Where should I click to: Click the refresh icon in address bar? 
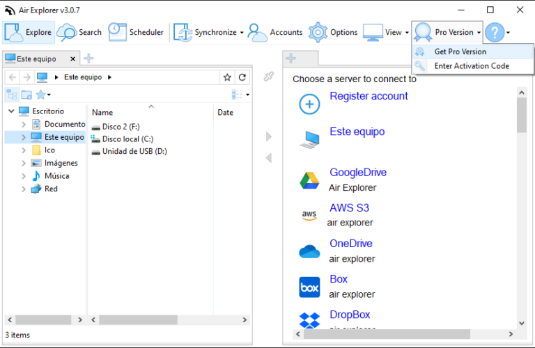click(x=242, y=77)
